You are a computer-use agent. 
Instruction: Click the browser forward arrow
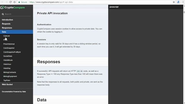click(6, 2)
